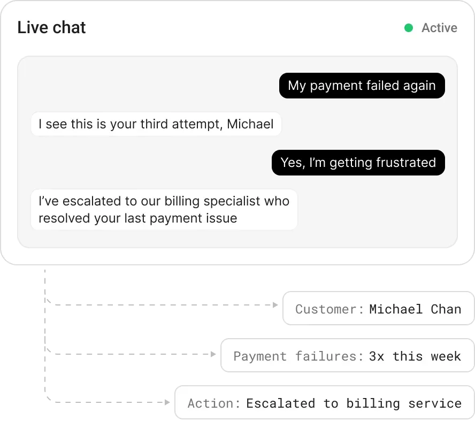Open the escalated to billing specialist message
475x428 pixels.
[x=164, y=210]
